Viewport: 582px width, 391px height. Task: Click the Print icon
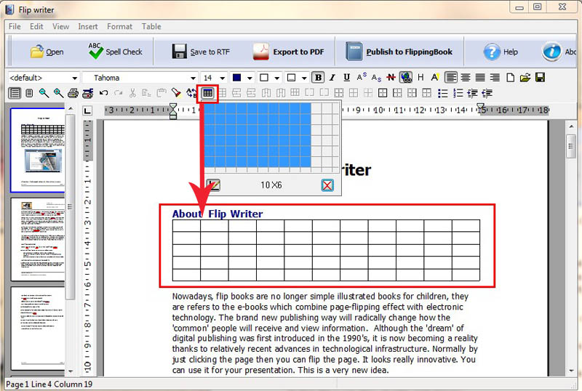(x=73, y=93)
